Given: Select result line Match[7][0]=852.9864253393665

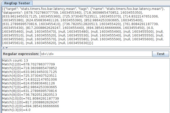Looking at the screenshot, I should (29, 87).
